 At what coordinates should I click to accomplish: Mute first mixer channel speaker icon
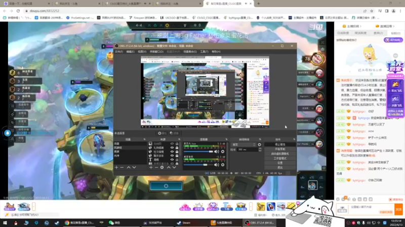217,152
